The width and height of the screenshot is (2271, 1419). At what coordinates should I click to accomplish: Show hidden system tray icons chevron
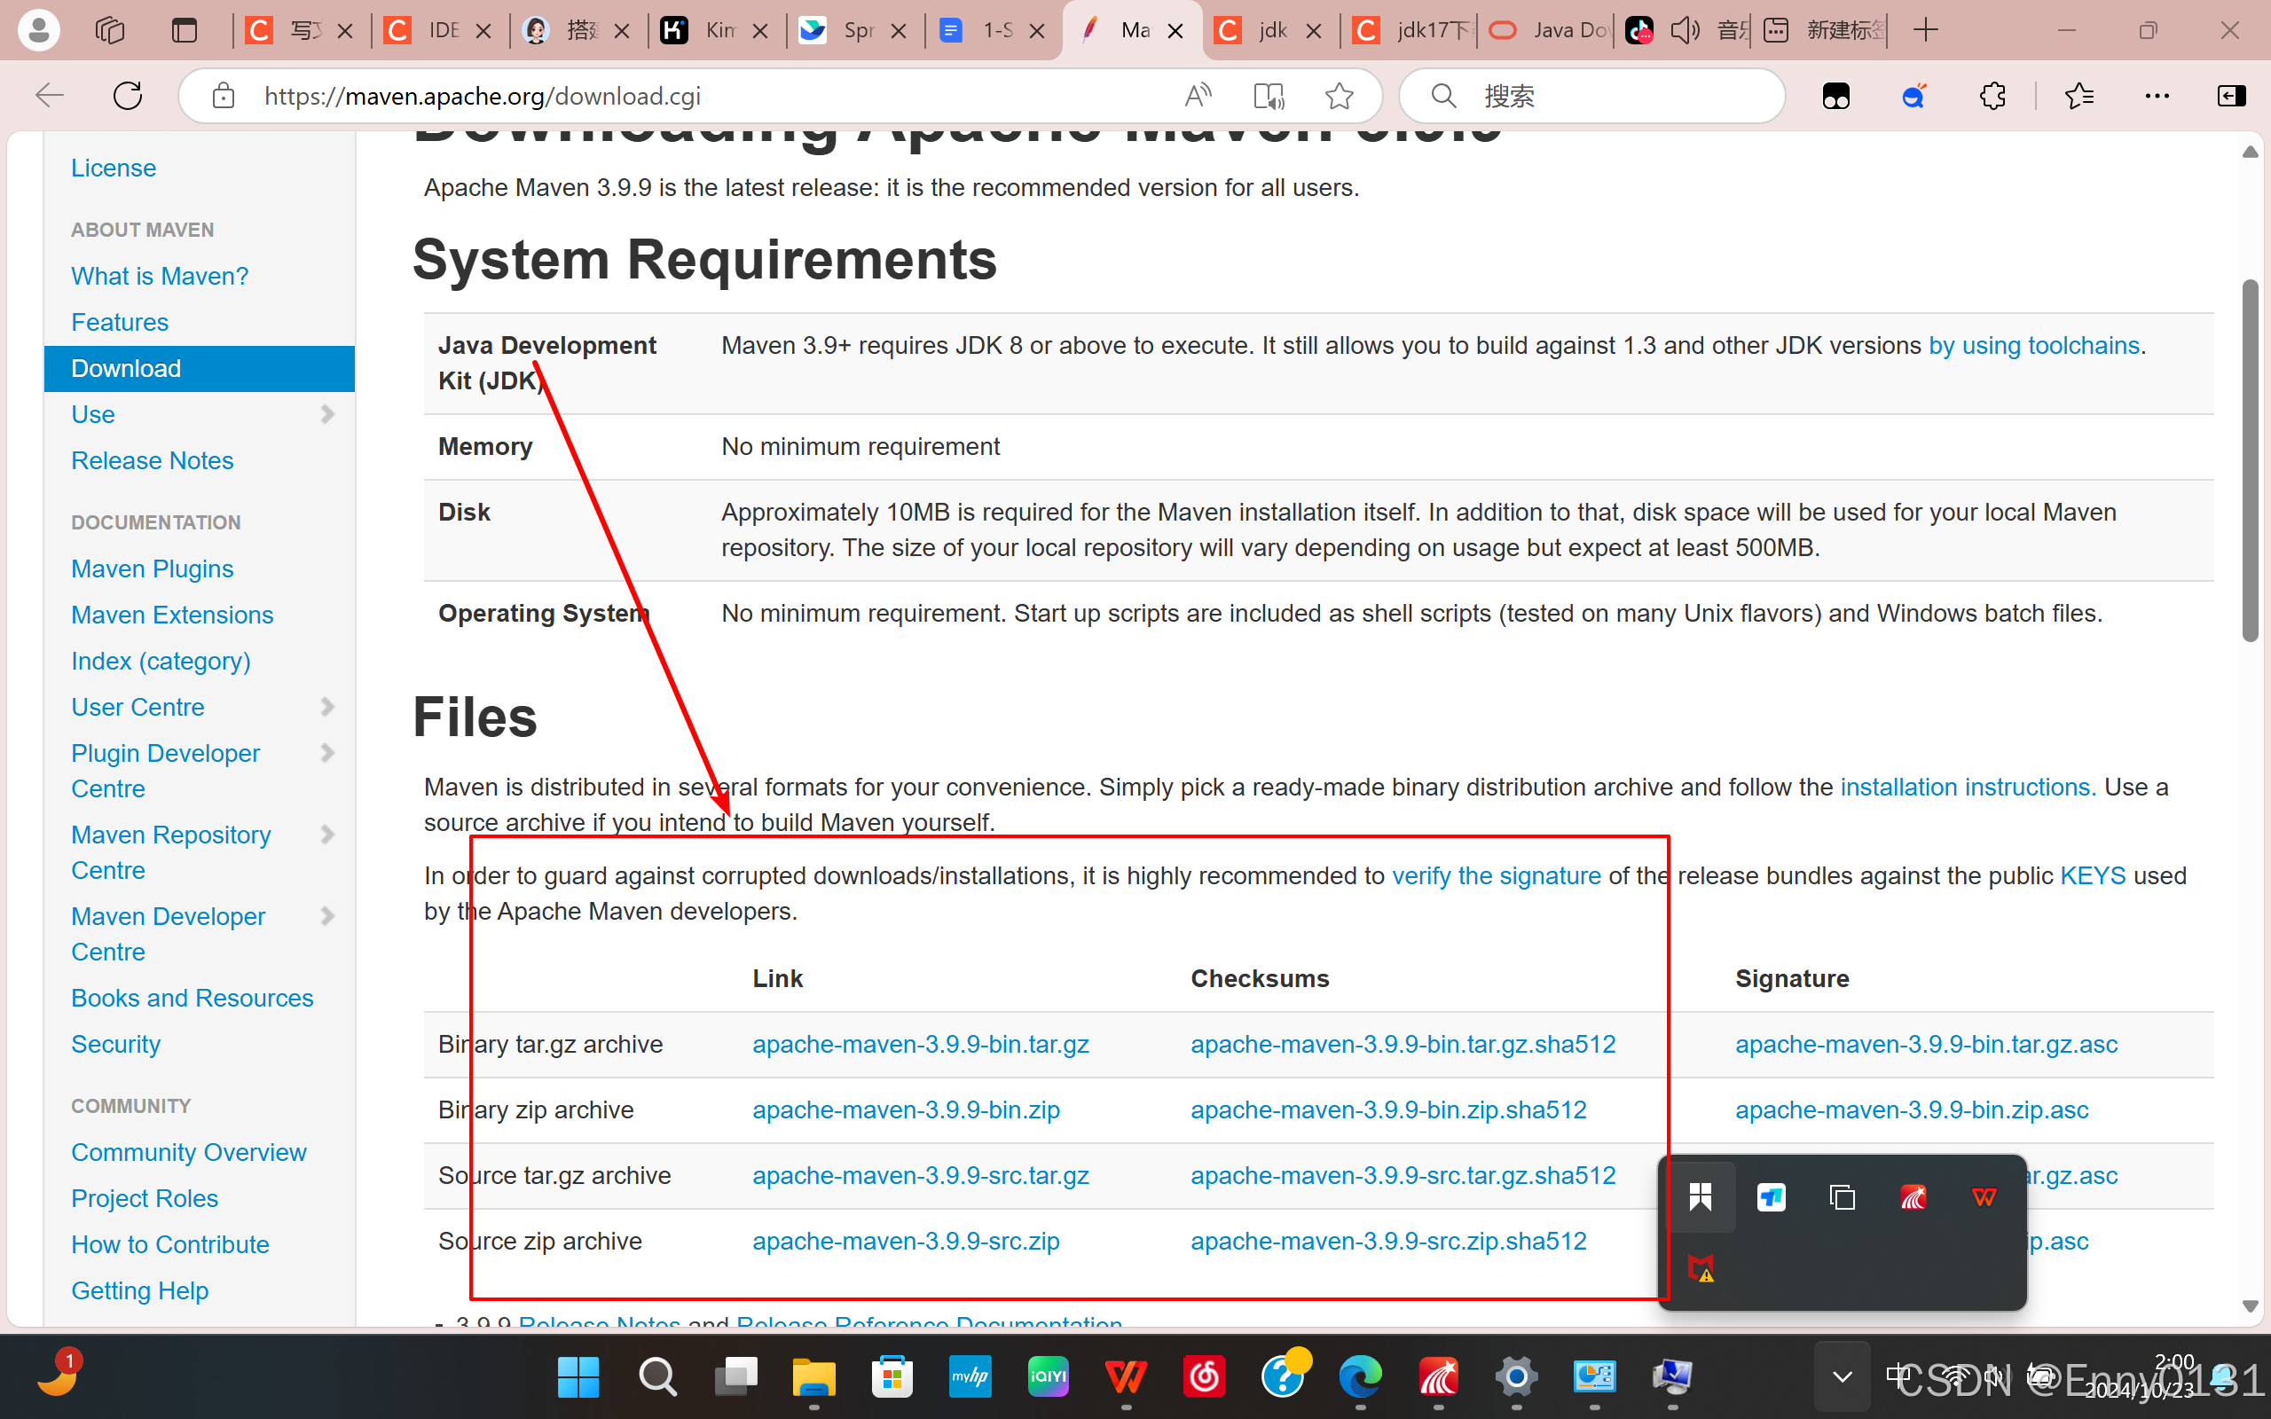point(1843,1376)
